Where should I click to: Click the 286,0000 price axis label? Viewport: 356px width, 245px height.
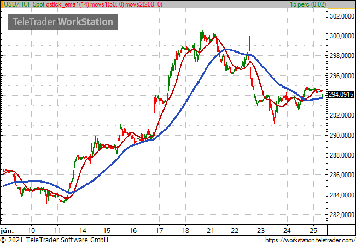pyautogui.click(x=342, y=175)
